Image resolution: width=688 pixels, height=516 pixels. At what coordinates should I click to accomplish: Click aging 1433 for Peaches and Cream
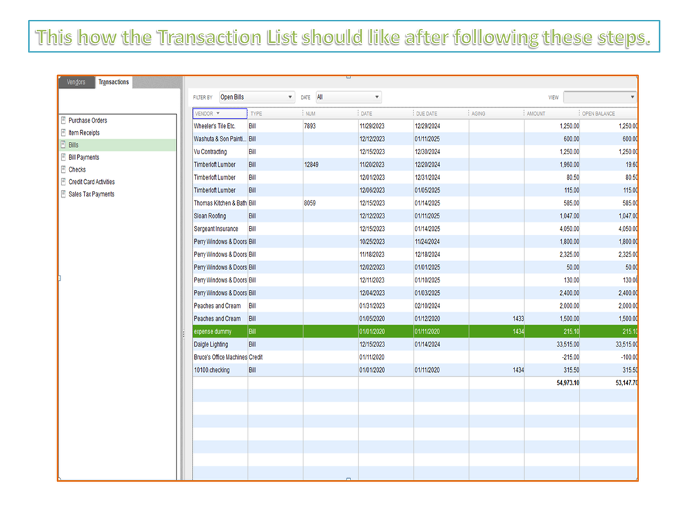coord(518,318)
